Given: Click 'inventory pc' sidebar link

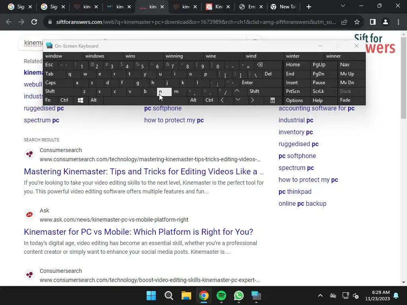Looking at the screenshot, I should [x=296, y=132].
